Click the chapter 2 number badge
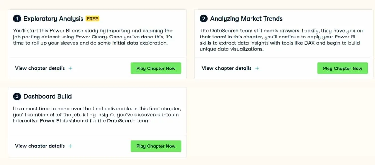The width and height of the screenshot is (375, 165). point(203,19)
